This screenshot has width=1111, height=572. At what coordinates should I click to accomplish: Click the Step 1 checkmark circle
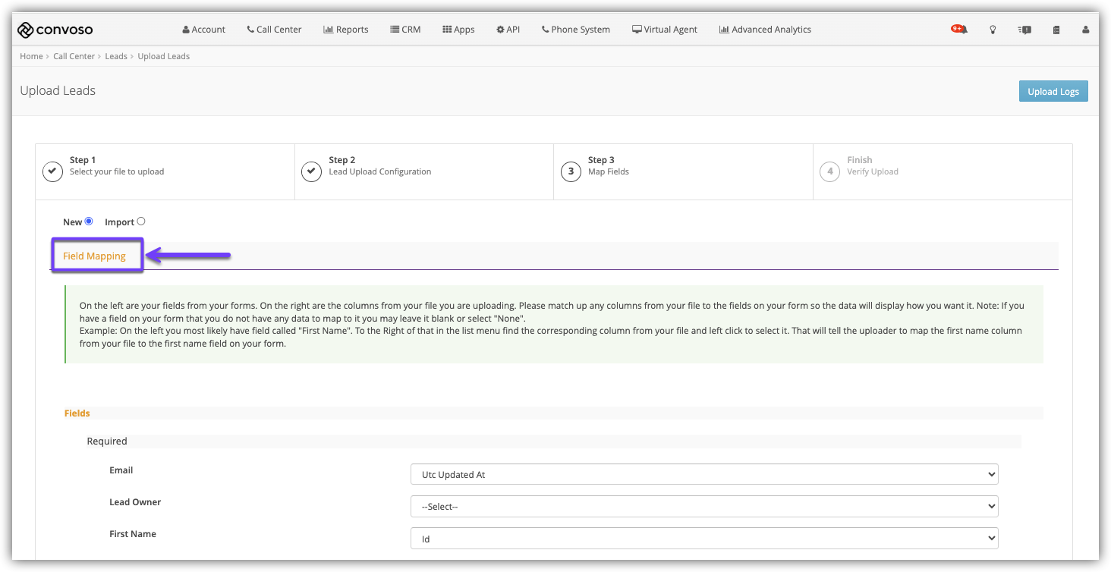[52, 171]
